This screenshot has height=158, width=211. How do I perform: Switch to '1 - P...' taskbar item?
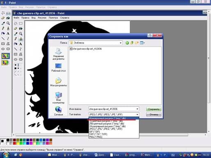tap(162, 155)
